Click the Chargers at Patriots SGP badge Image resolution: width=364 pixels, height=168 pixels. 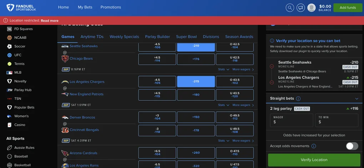(x=66, y=105)
